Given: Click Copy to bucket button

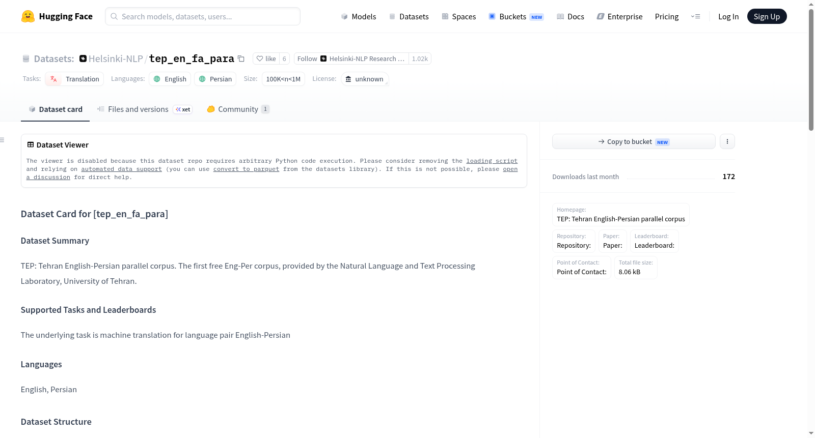Looking at the screenshot, I should tap(634, 141).
